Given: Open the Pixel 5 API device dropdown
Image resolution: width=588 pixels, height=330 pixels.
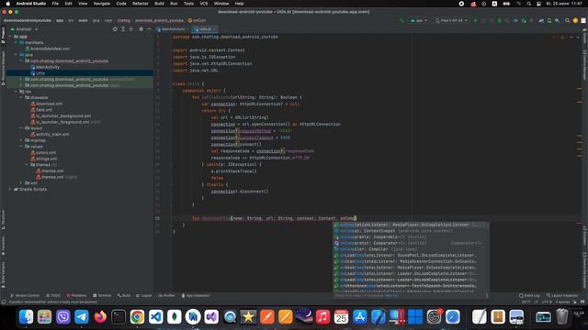Looking at the screenshot, I should (451, 20).
